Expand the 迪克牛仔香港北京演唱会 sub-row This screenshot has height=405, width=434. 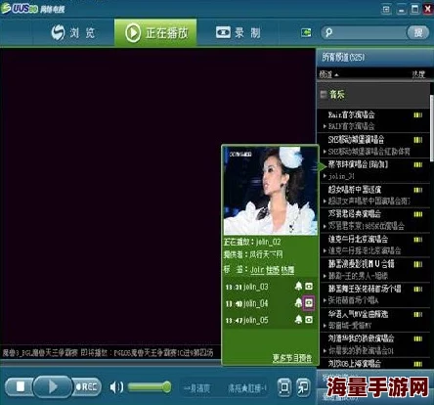pos(325,250)
